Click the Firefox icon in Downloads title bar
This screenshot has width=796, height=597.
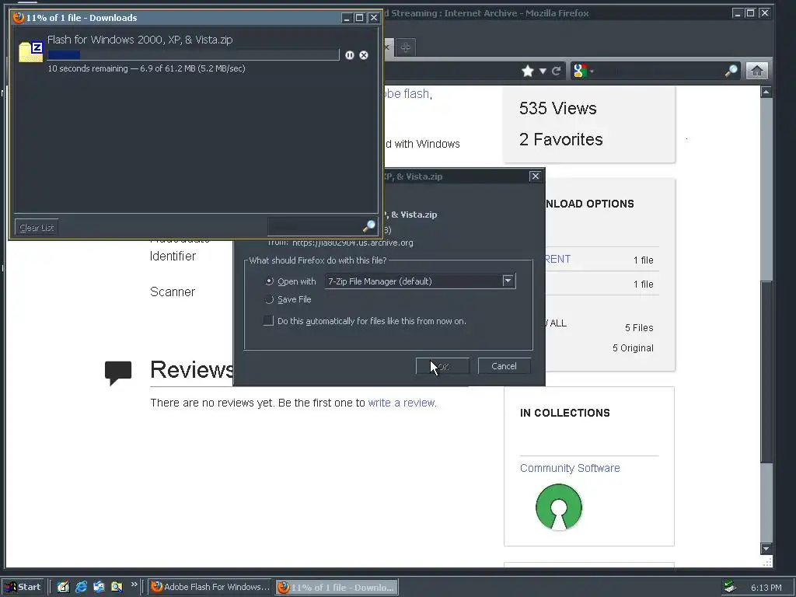(19, 18)
